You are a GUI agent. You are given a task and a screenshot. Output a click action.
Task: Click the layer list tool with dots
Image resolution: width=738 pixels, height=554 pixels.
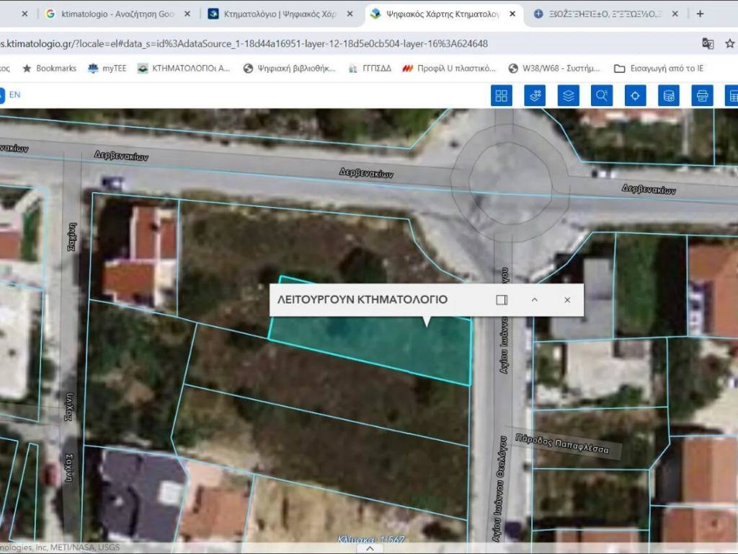535,95
